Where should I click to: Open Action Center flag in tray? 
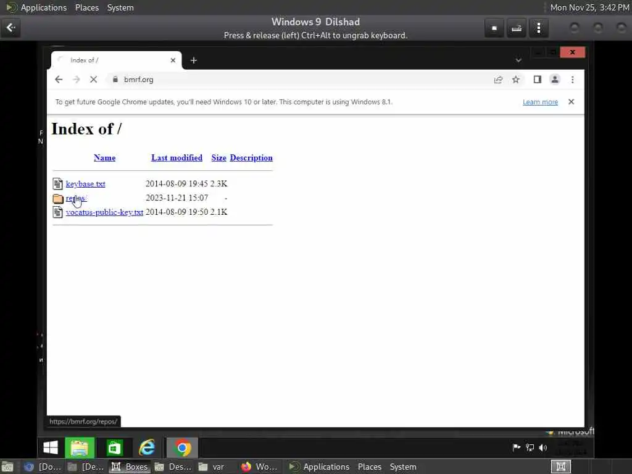click(x=517, y=447)
